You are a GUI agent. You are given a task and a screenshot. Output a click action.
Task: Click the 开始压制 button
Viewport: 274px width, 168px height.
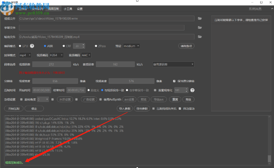pos(14,109)
